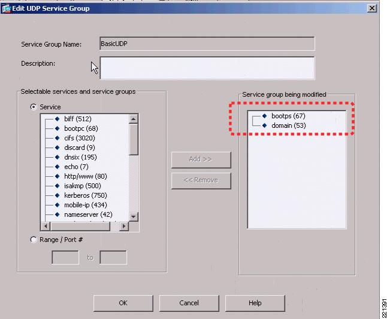387x319 pixels.
Task: Select cifs (3020) service
Action: pyautogui.click(x=80, y=138)
